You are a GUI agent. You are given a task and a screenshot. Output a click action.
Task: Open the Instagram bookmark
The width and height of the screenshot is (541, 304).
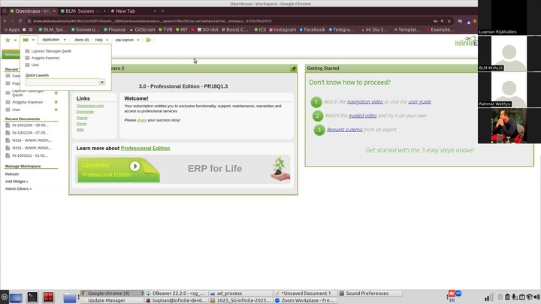pos(283,29)
